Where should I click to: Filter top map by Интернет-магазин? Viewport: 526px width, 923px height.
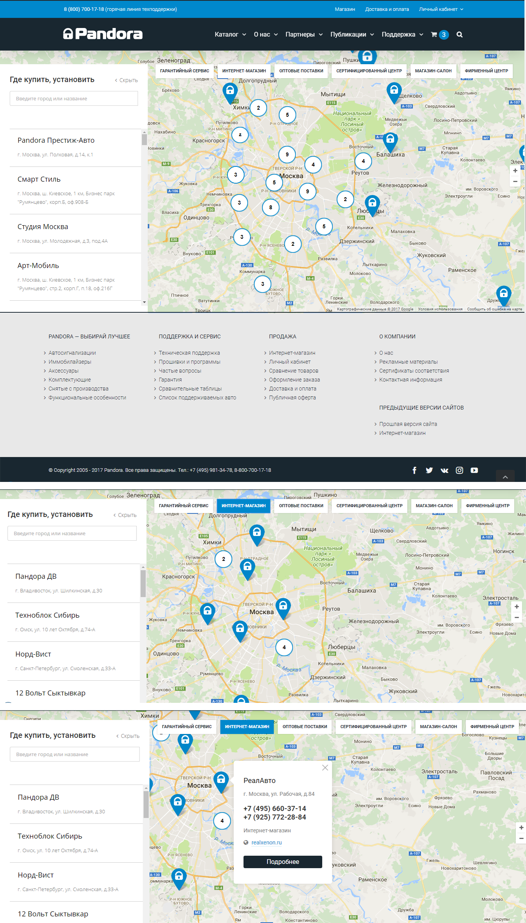[244, 71]
